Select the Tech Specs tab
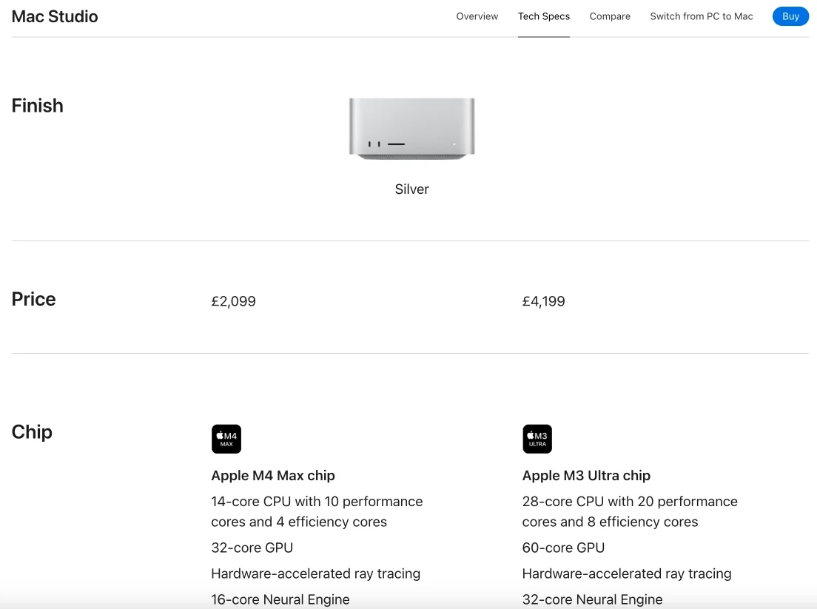 (x=543, y=16)
